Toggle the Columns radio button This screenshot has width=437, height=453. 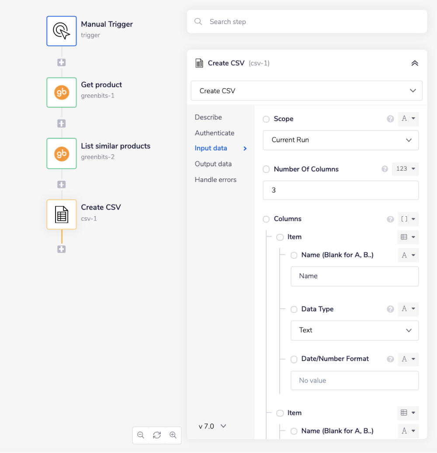pos(266,219)
